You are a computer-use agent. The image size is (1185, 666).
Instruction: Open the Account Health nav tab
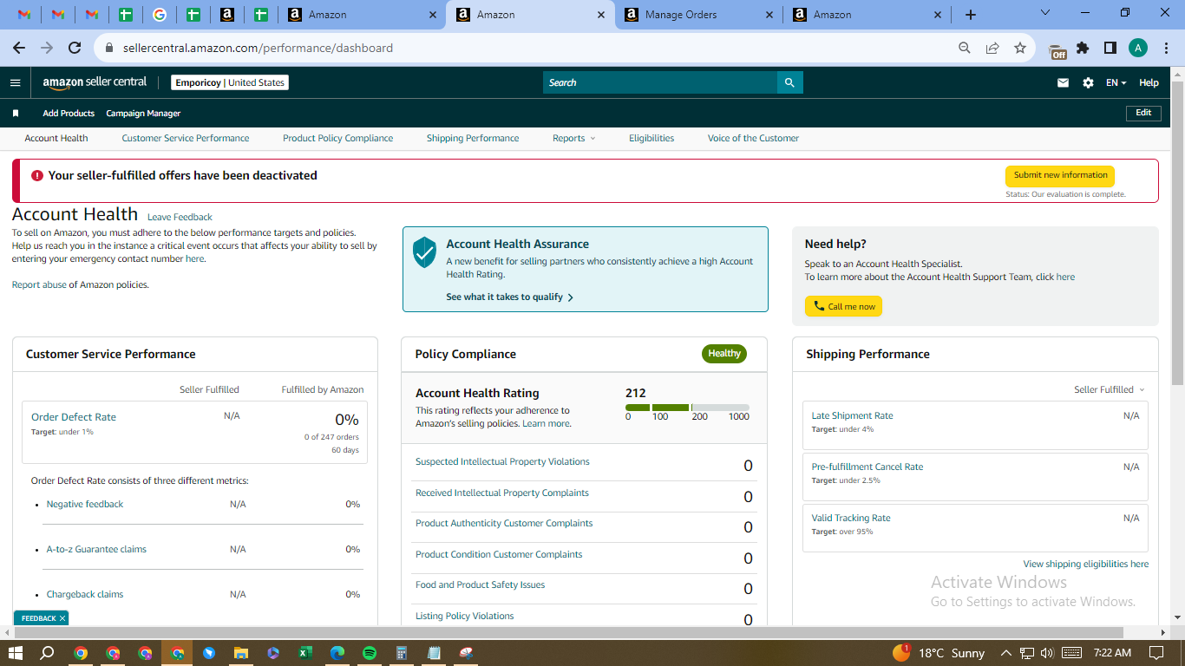coord(56,138)
